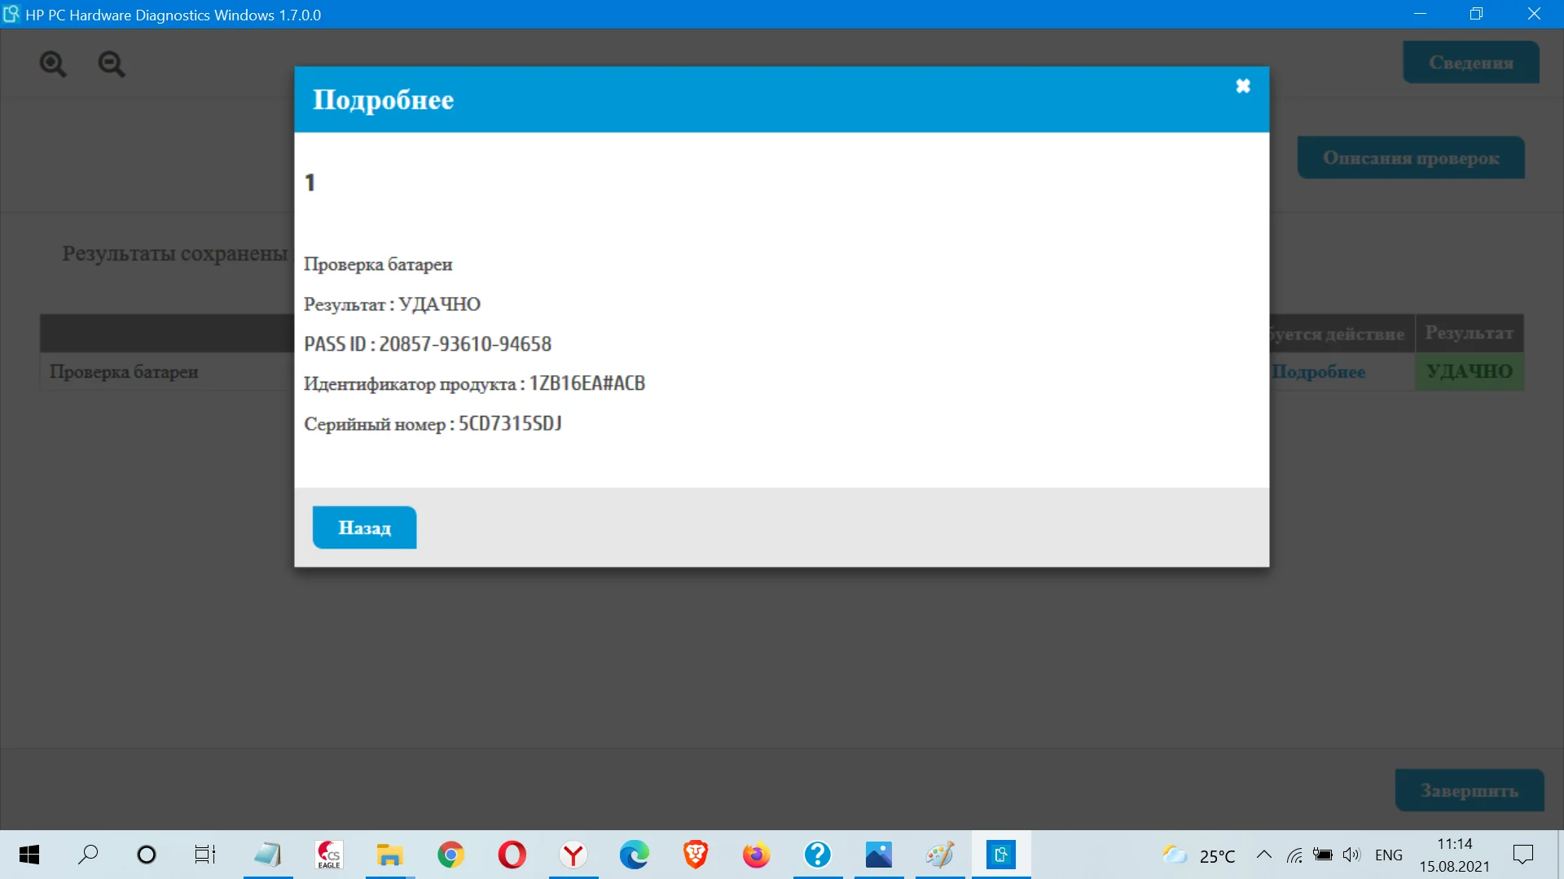Open taskbar search magnifier

coord(88,855)
